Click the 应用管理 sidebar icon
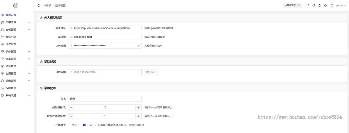 coord(2,73)
